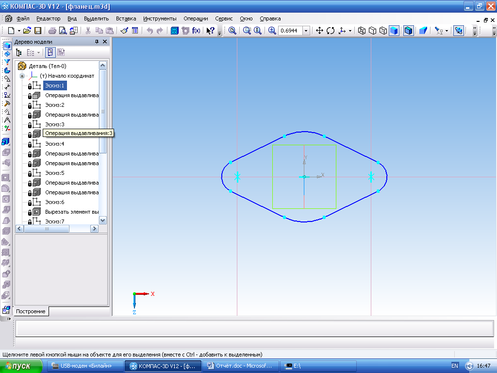
Task: Select the hammer tool sidebar icon
Action: click(x=7, y=103)
